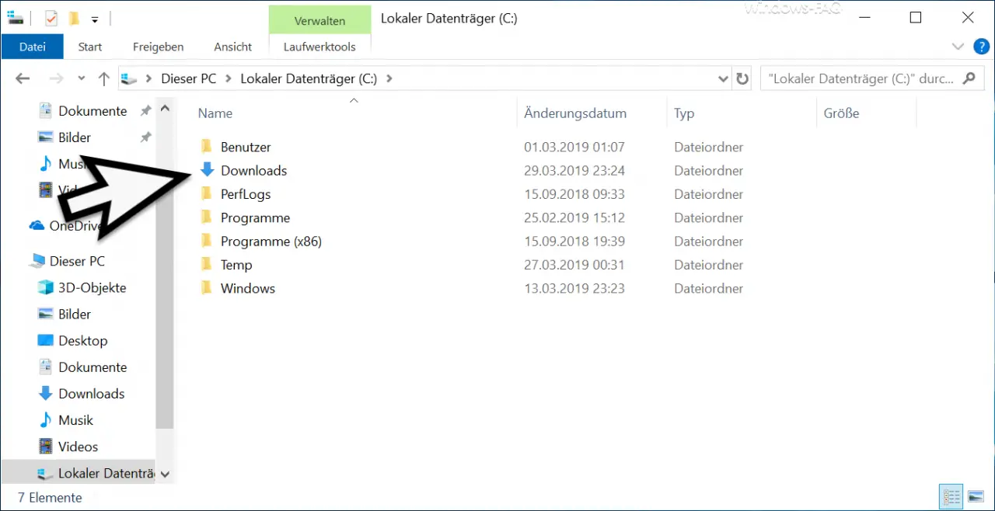The height and width of the screenshot is (511, 995).
Task: Click the navigation pane scroll-down arrow
Action: point(165,474)
